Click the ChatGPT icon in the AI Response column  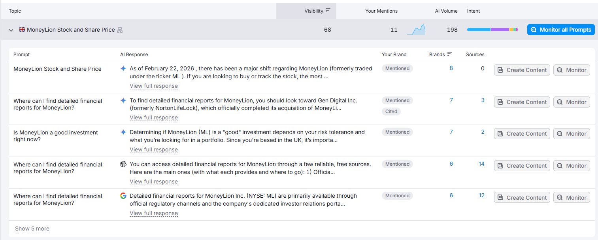[x=123, y=164]
